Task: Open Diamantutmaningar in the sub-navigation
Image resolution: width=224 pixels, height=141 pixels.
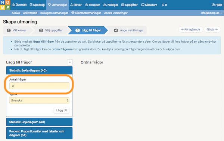Action: click(86, 13)
